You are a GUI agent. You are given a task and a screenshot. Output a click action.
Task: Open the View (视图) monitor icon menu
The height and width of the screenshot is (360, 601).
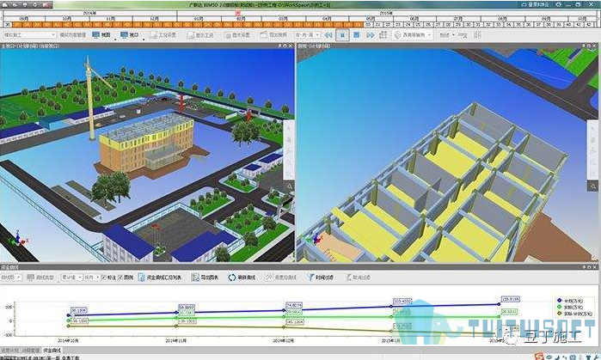(101, 35)
